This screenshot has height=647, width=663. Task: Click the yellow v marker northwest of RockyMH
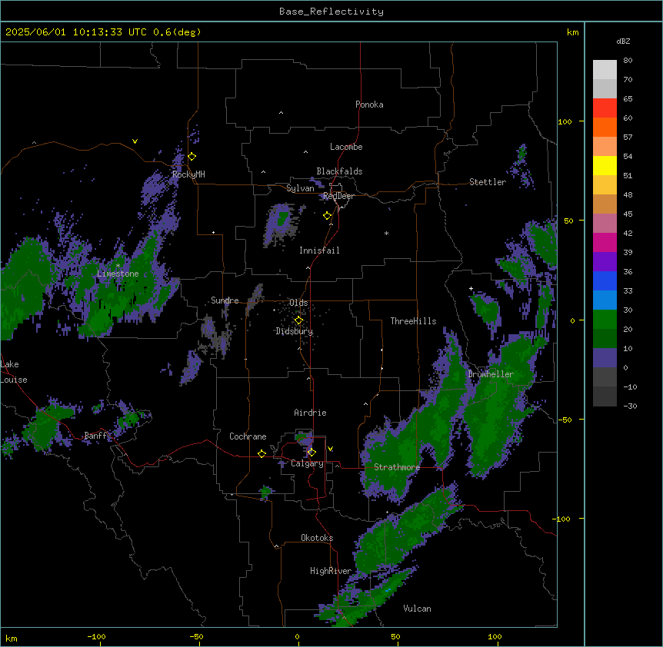(135, 141)
